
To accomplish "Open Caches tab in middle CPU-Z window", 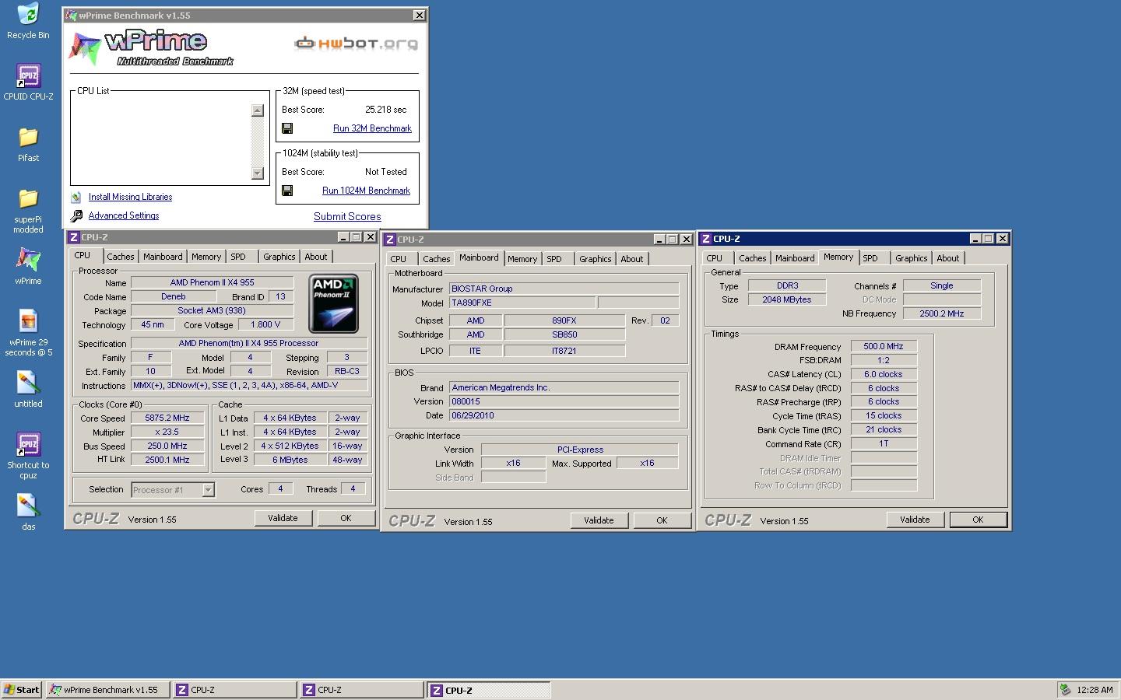I will click(x=437, y=259).
